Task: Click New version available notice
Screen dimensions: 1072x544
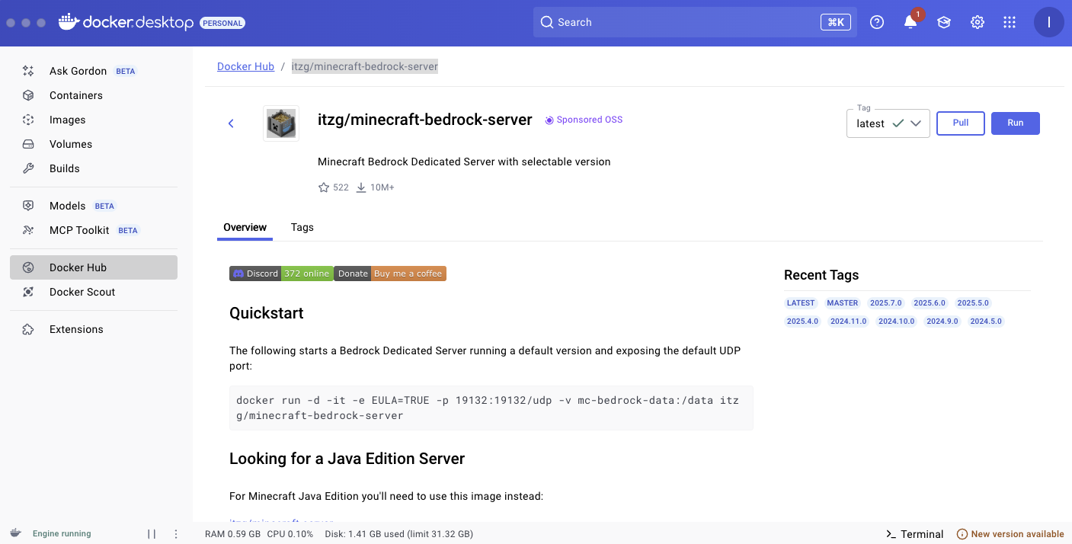Action: click(1010, 534)
